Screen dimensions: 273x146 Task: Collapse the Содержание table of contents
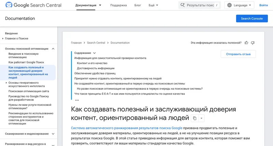(95, 53)
